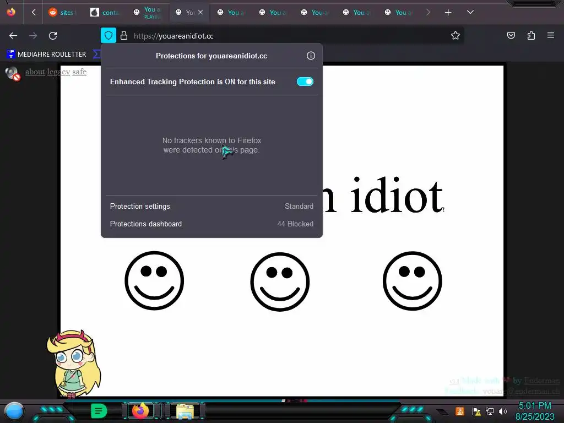Open a new tab with the plus button
This screenshot has width=564, height=423.
pyautogui.click(x=448, y=13)
